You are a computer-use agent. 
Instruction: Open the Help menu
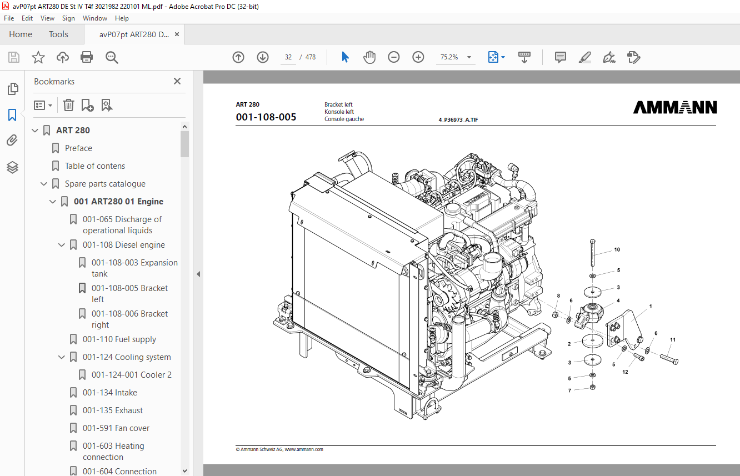pos(122,18)
